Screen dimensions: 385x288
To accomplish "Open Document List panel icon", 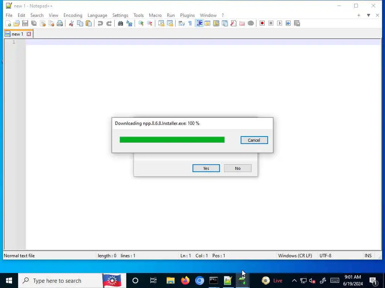I will pos(225,23).
